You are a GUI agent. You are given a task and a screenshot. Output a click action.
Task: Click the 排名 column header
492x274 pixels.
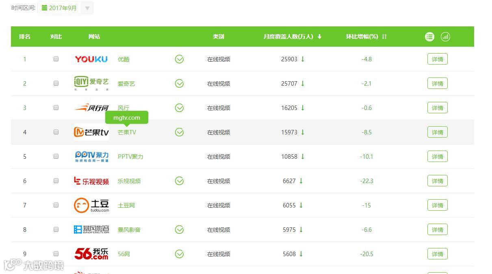(25, 37)
